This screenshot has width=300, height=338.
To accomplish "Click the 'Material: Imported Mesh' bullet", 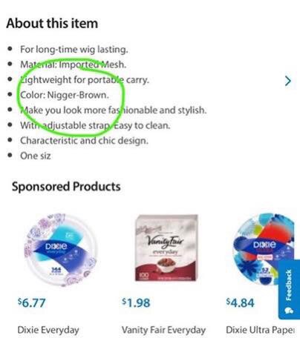I will tap(74, 64).
